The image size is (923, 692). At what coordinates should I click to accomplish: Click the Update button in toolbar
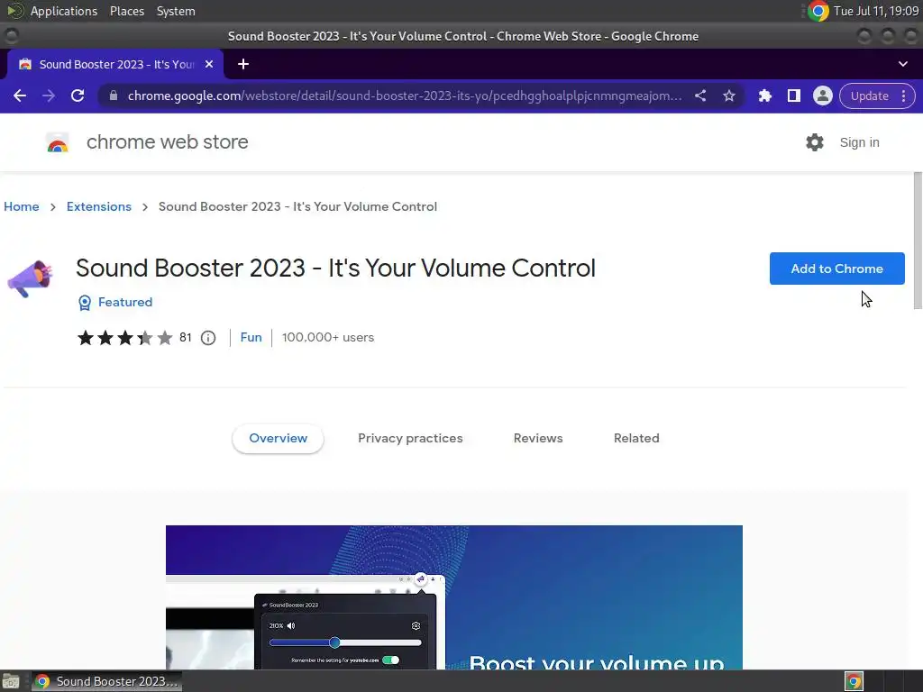(x=870, y=96)
